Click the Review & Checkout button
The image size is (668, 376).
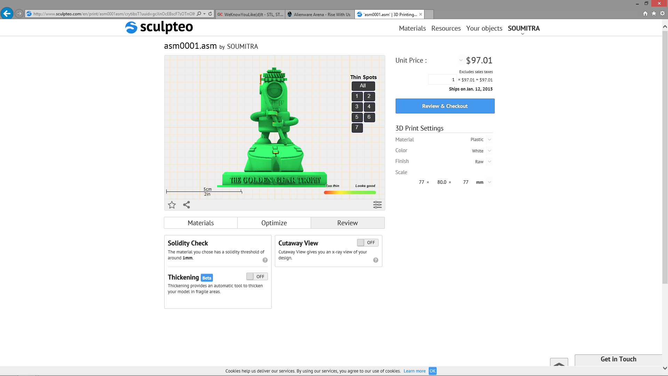pyautogui.click(x=445, y=106)
